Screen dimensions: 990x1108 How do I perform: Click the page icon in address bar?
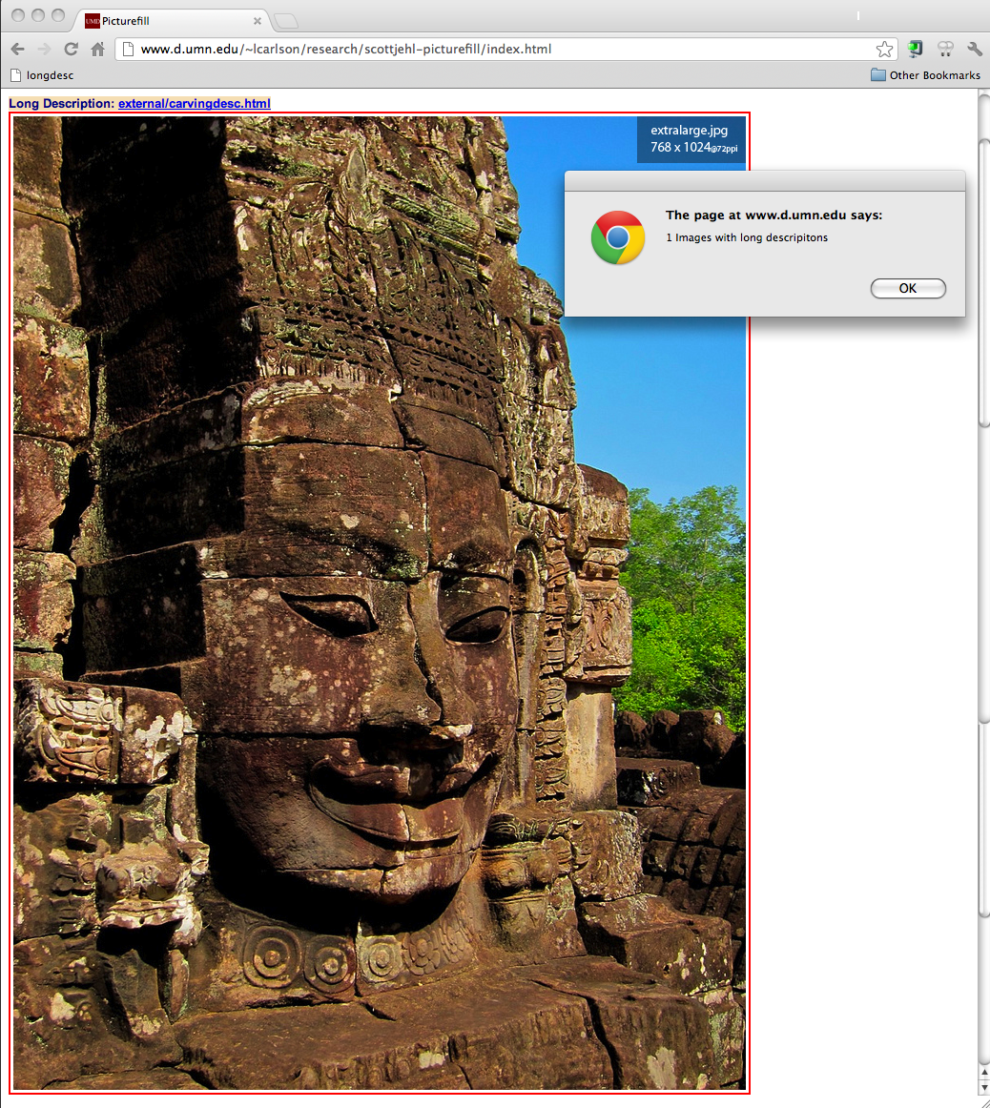pos(129,49)
